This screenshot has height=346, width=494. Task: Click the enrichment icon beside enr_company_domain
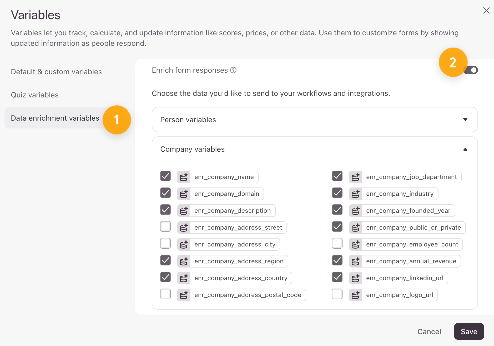pyautogui.click(x=184, y=194)
